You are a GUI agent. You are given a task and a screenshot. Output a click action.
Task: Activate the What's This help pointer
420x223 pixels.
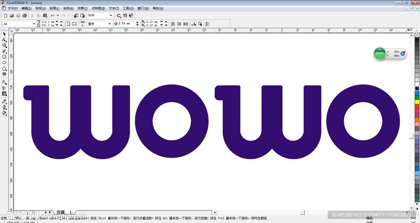tap(131, 16)
